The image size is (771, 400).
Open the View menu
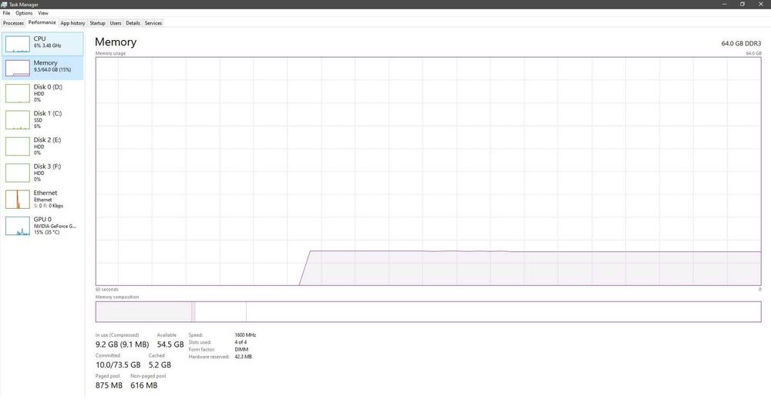43,13
